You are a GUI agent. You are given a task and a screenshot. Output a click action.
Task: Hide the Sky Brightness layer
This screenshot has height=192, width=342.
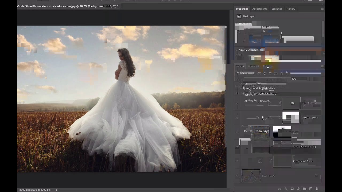[x=237, y=103]
